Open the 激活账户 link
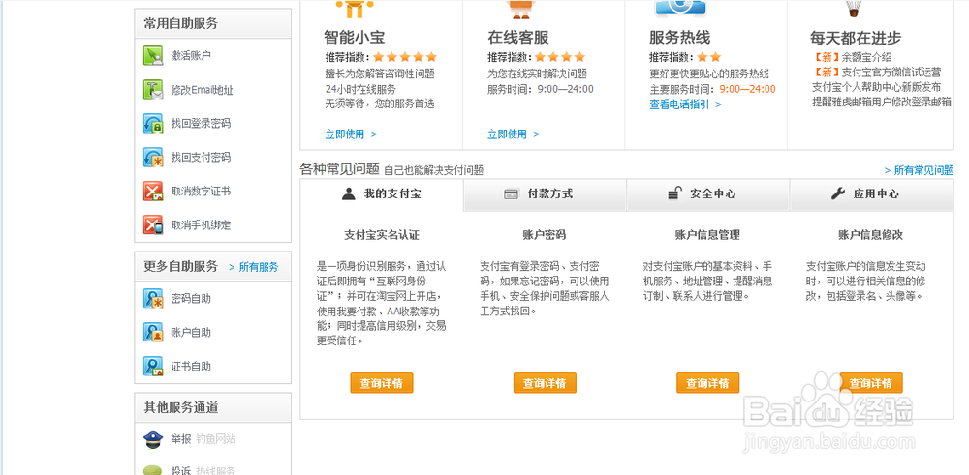 click(x=191, y=55)
